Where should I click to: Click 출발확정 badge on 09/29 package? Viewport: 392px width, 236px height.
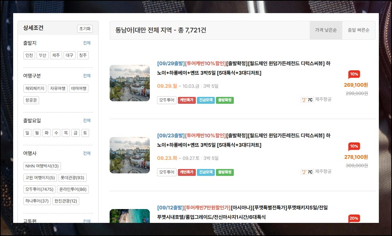point(225,100)
